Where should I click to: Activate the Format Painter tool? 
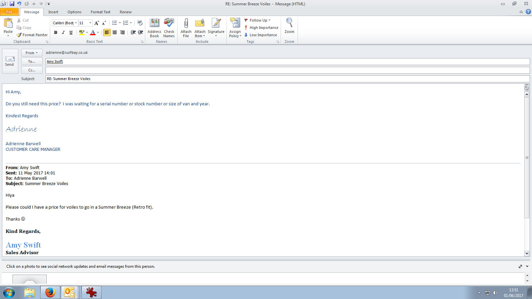(x=32, y=35)
